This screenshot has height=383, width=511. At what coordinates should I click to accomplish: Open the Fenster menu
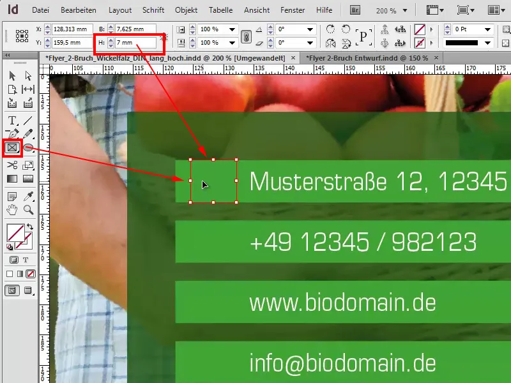click(x=293, y=10)
